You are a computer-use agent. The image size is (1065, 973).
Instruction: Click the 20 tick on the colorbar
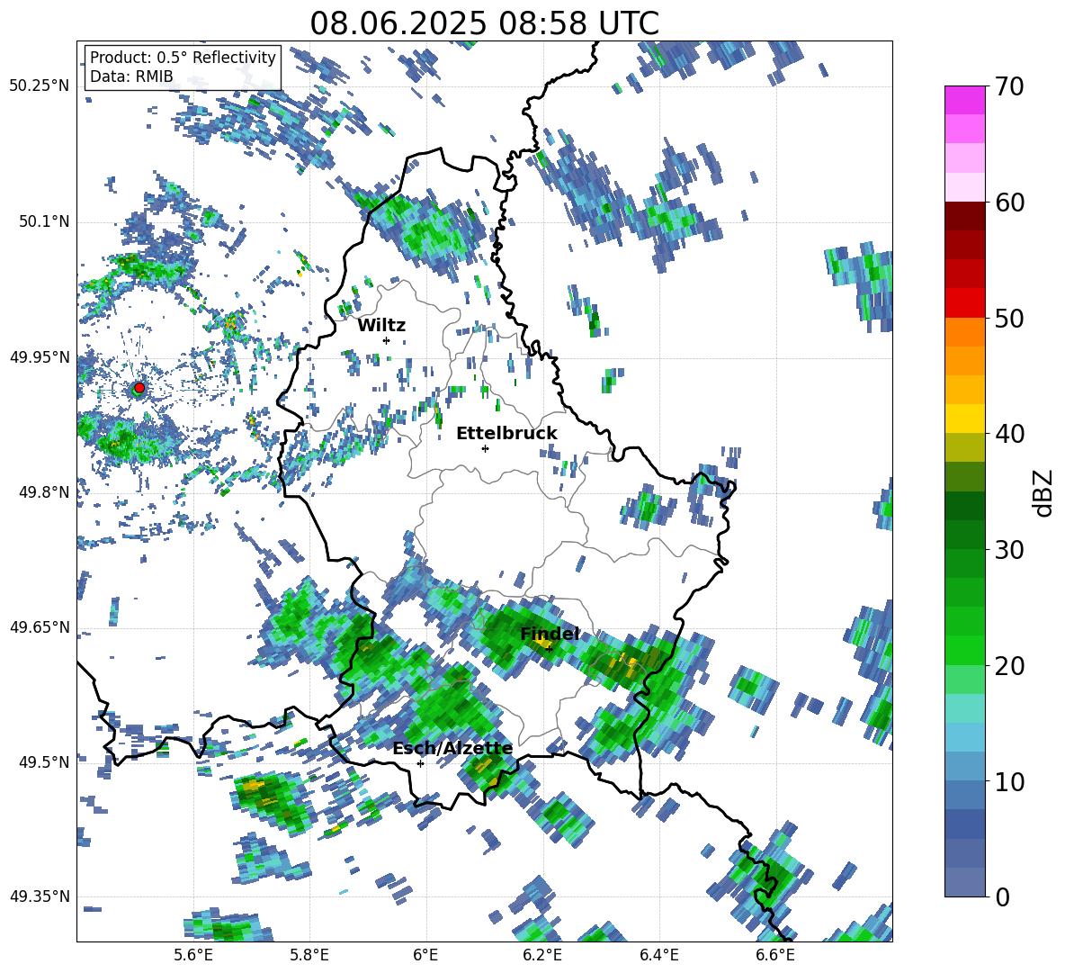1008,666
